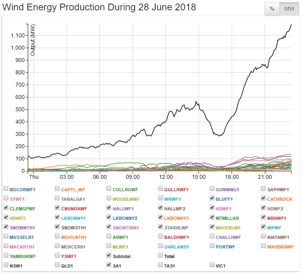Toggle the Subtotal line off
303x273 pixels.
109,256
